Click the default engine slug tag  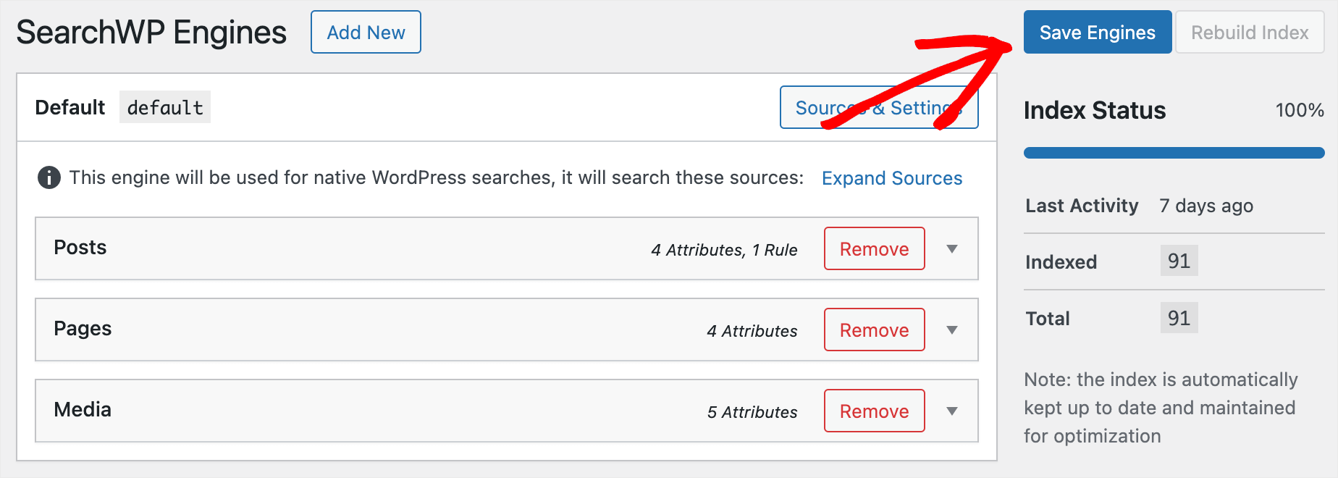[x=165, y=107]
